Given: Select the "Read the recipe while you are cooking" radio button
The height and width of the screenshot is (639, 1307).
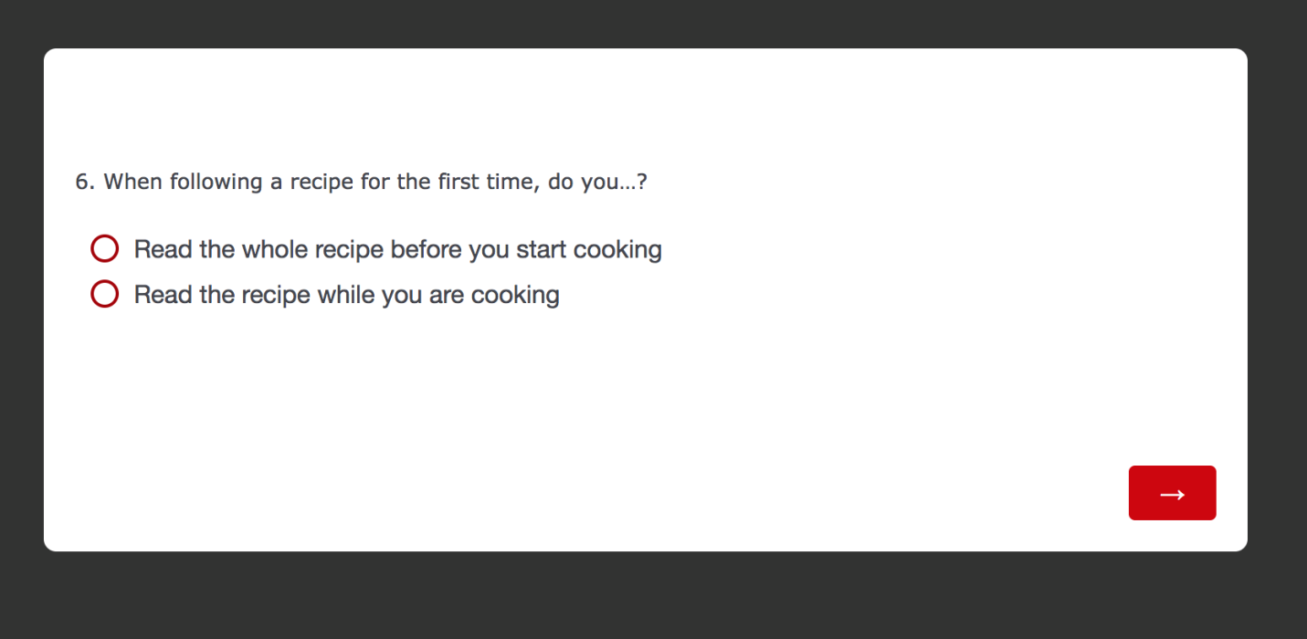Looking at the screenshot, I should [105, 294].
